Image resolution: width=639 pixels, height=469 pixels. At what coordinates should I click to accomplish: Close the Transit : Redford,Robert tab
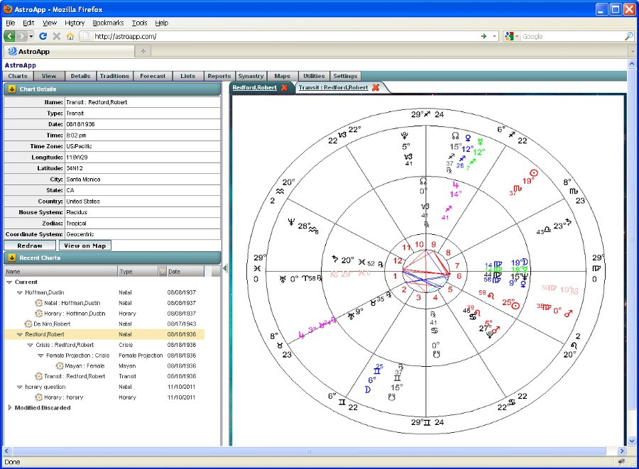pyautogui.click(x=376, y=87)
